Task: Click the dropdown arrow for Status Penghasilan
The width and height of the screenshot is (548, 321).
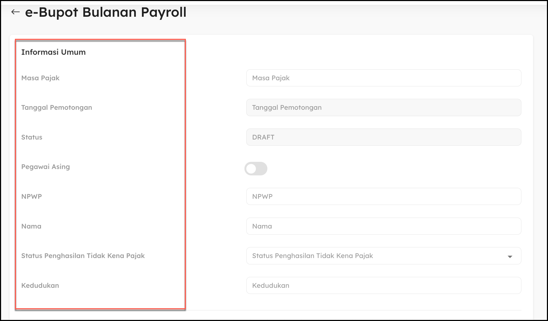Action: pos(510,256)
